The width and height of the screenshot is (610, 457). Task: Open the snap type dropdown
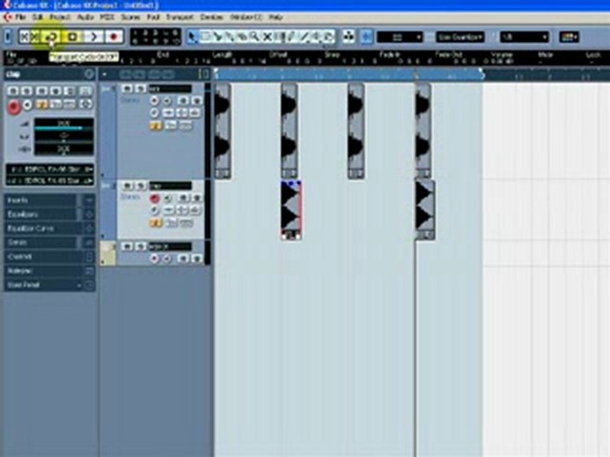(400, 37)
